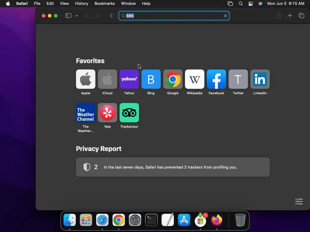Open the Help menu

click(x=146, y=3)
